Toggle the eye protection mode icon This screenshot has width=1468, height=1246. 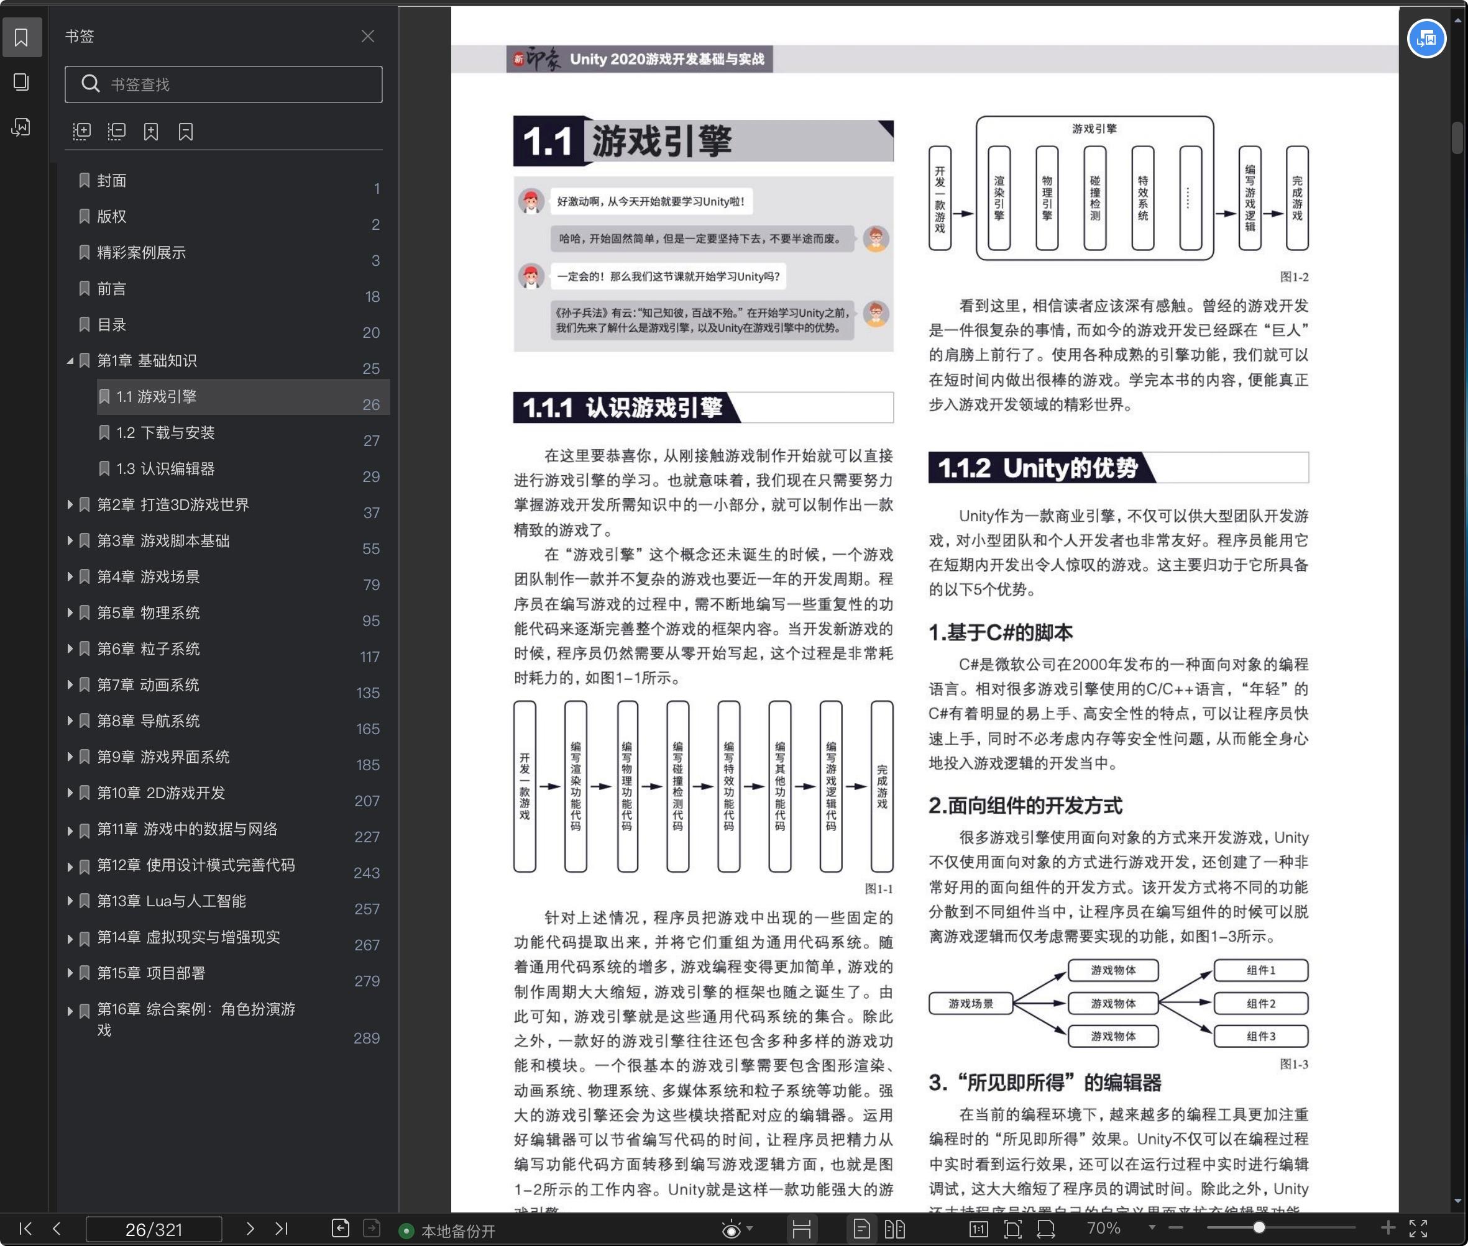click(732, 1230)
